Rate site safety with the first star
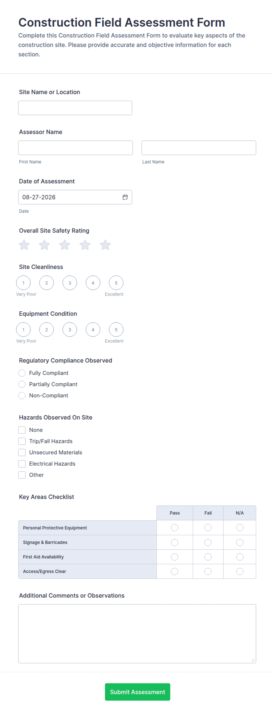The height and width of the screenshot is (715, 272). [x=24, y=245]
